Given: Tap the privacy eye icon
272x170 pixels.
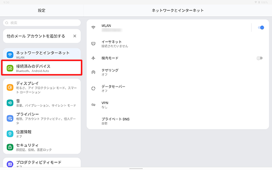Looking at the screenshot, I should pos(10,118).
